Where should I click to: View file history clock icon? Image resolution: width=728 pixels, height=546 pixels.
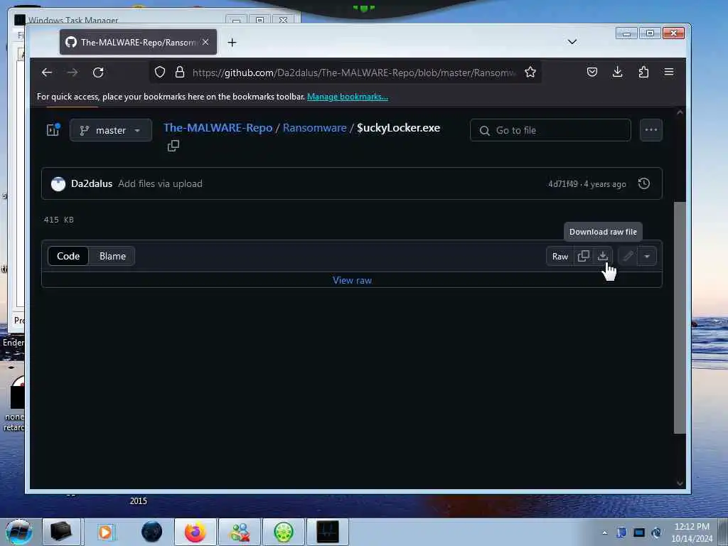click(x=644, y=183)
